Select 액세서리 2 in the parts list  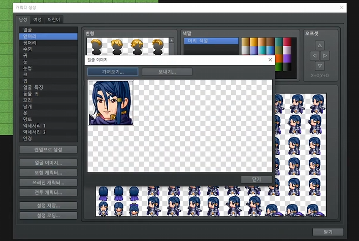click(48, 132)
